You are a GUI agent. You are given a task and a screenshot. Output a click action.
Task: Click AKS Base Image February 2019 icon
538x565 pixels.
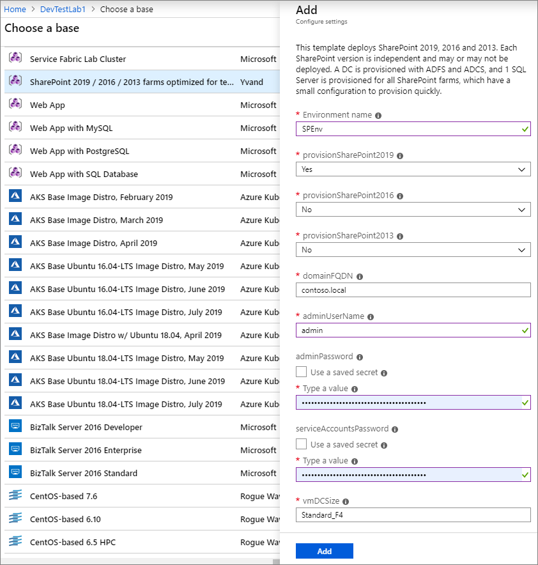(x=15, y=196)
